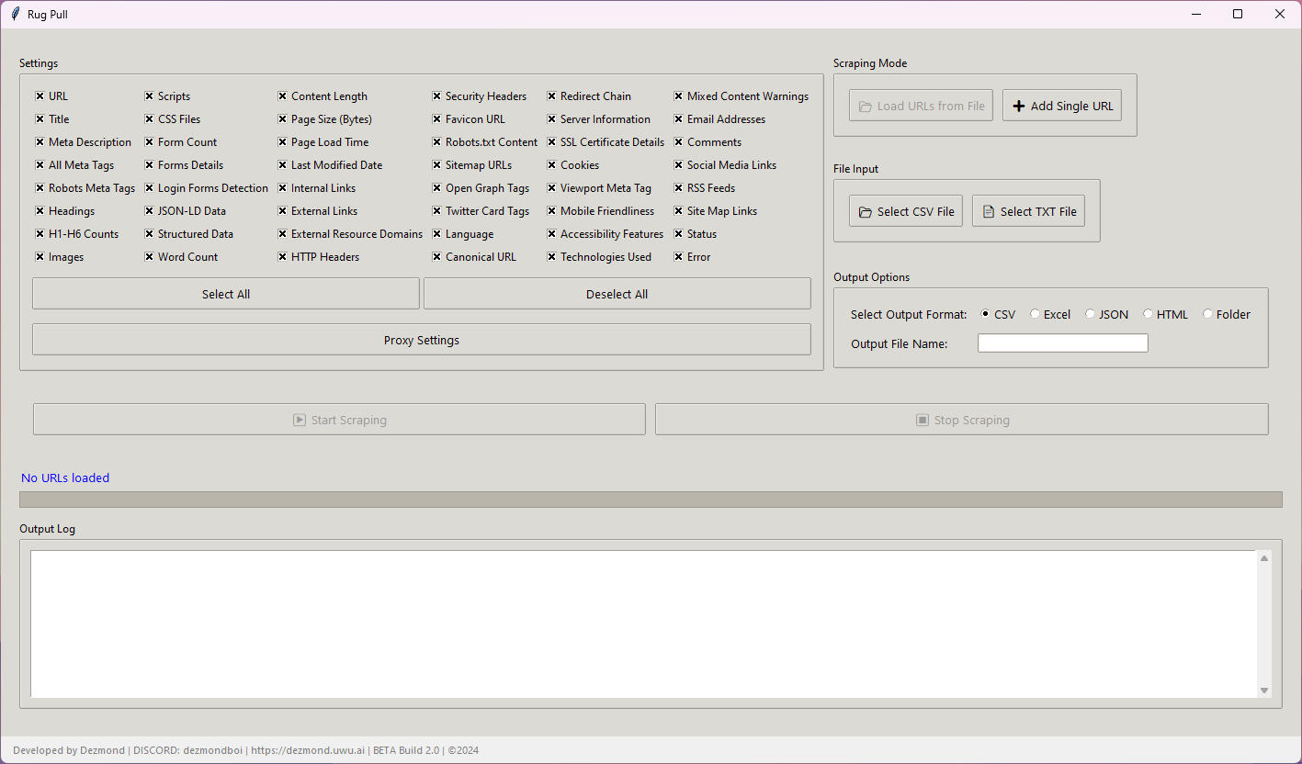Choose the Excel output format radio
The image size is (1302, 764).
point(1036,314)
